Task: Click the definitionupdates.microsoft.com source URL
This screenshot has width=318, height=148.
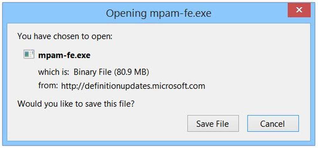Action: pyautogui.click(x=133, y=86)
